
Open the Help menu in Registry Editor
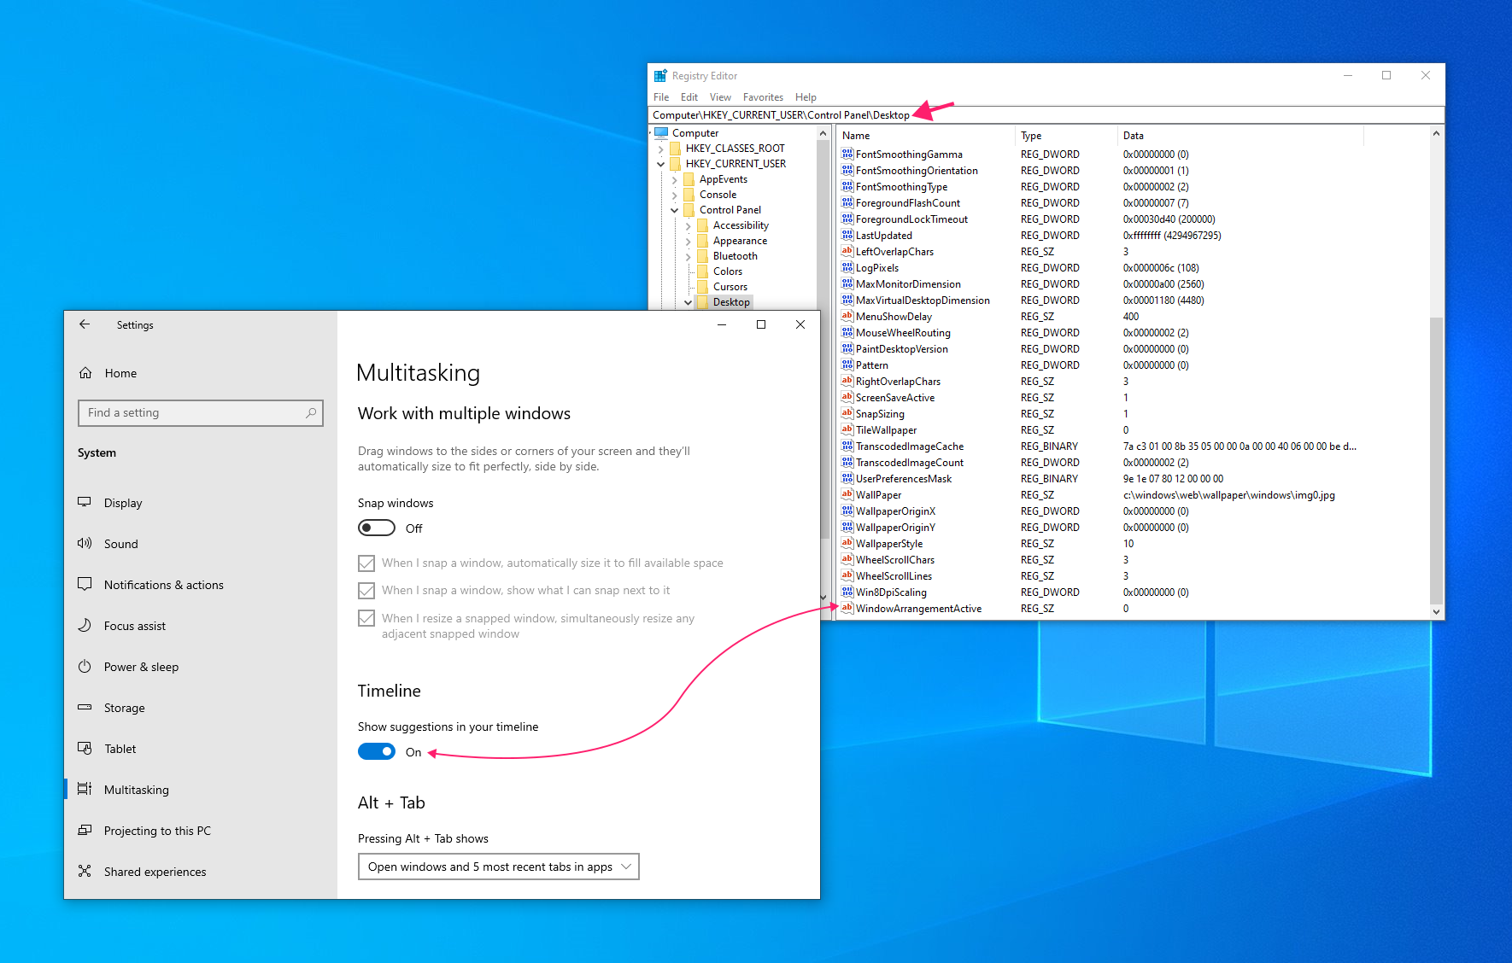pyautogui.click(x=806, y=97)
